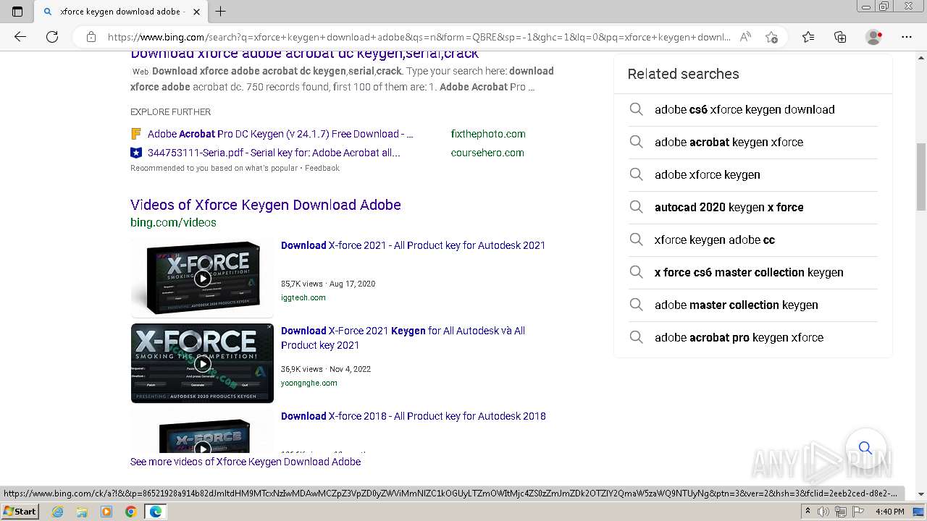Search x force cs6 master collection keygen
Viewport: 927px width, 521px height.
[753, 273]
